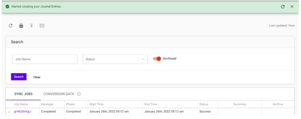Click the Message column header

coord(47,104)
